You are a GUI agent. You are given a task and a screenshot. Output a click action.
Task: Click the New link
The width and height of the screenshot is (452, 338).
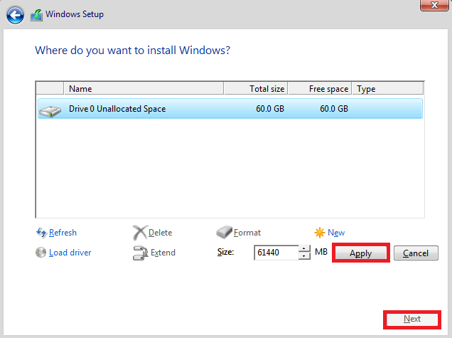[336, 233]
